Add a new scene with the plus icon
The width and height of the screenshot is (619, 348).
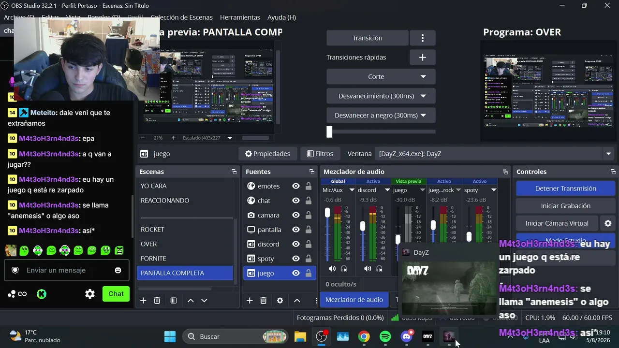pos(143,301)
